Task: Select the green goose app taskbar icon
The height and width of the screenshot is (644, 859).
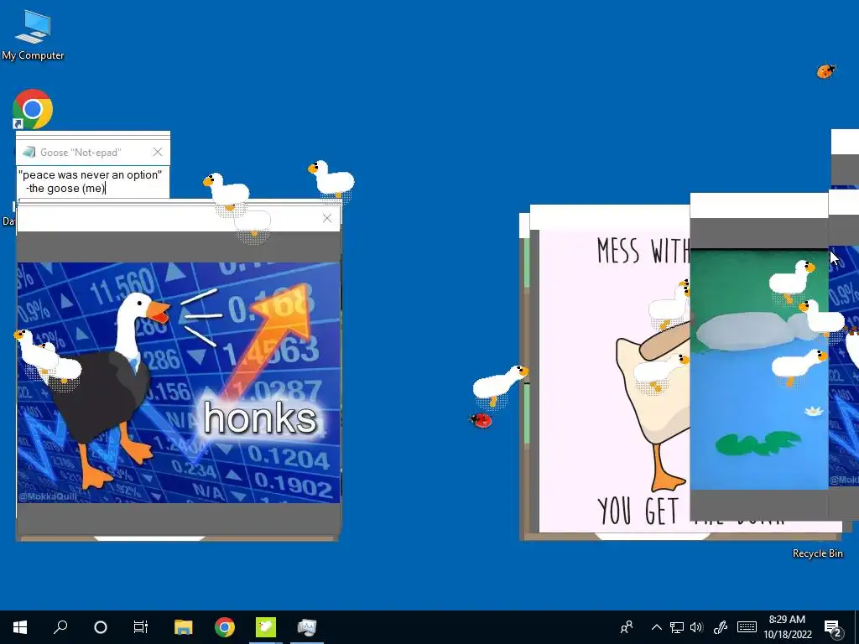Action: point(266,627)
